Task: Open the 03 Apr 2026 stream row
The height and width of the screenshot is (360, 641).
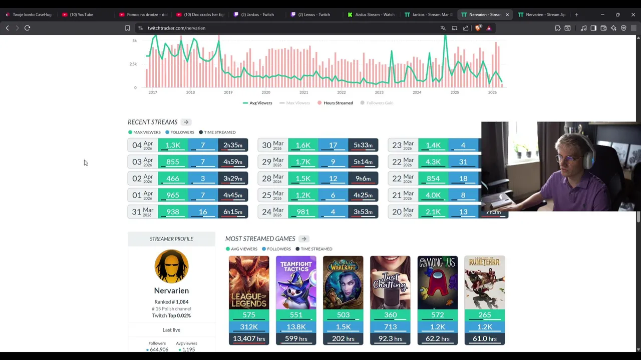Action: 188,161
